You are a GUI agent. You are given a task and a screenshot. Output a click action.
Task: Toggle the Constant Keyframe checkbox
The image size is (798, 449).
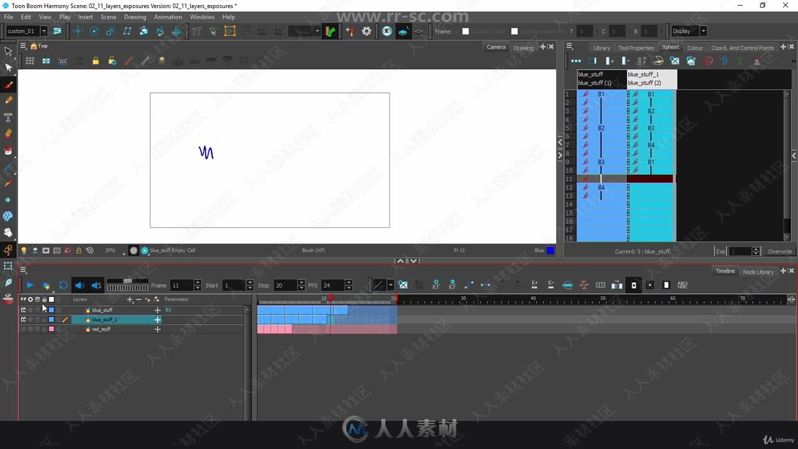(514, 31)
